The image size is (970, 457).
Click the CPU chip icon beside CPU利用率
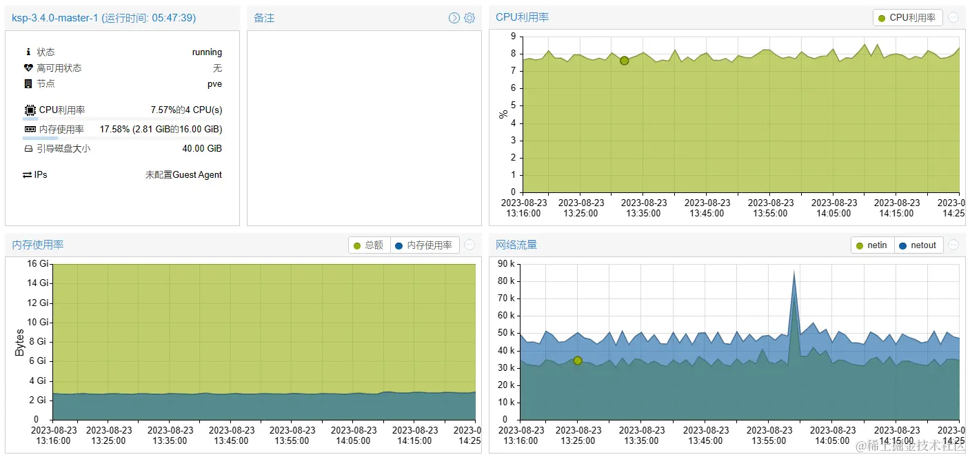click(x=30, y=110)
